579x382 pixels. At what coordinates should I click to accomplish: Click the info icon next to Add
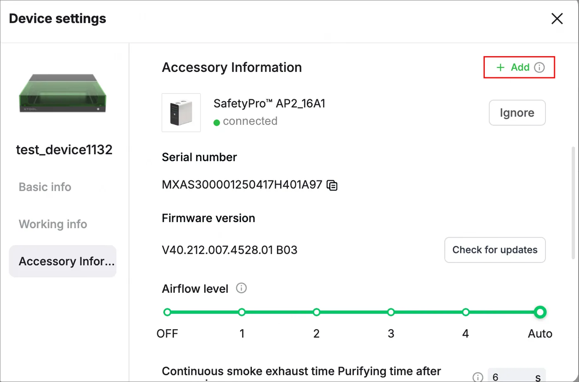click(x=539, y=67)
